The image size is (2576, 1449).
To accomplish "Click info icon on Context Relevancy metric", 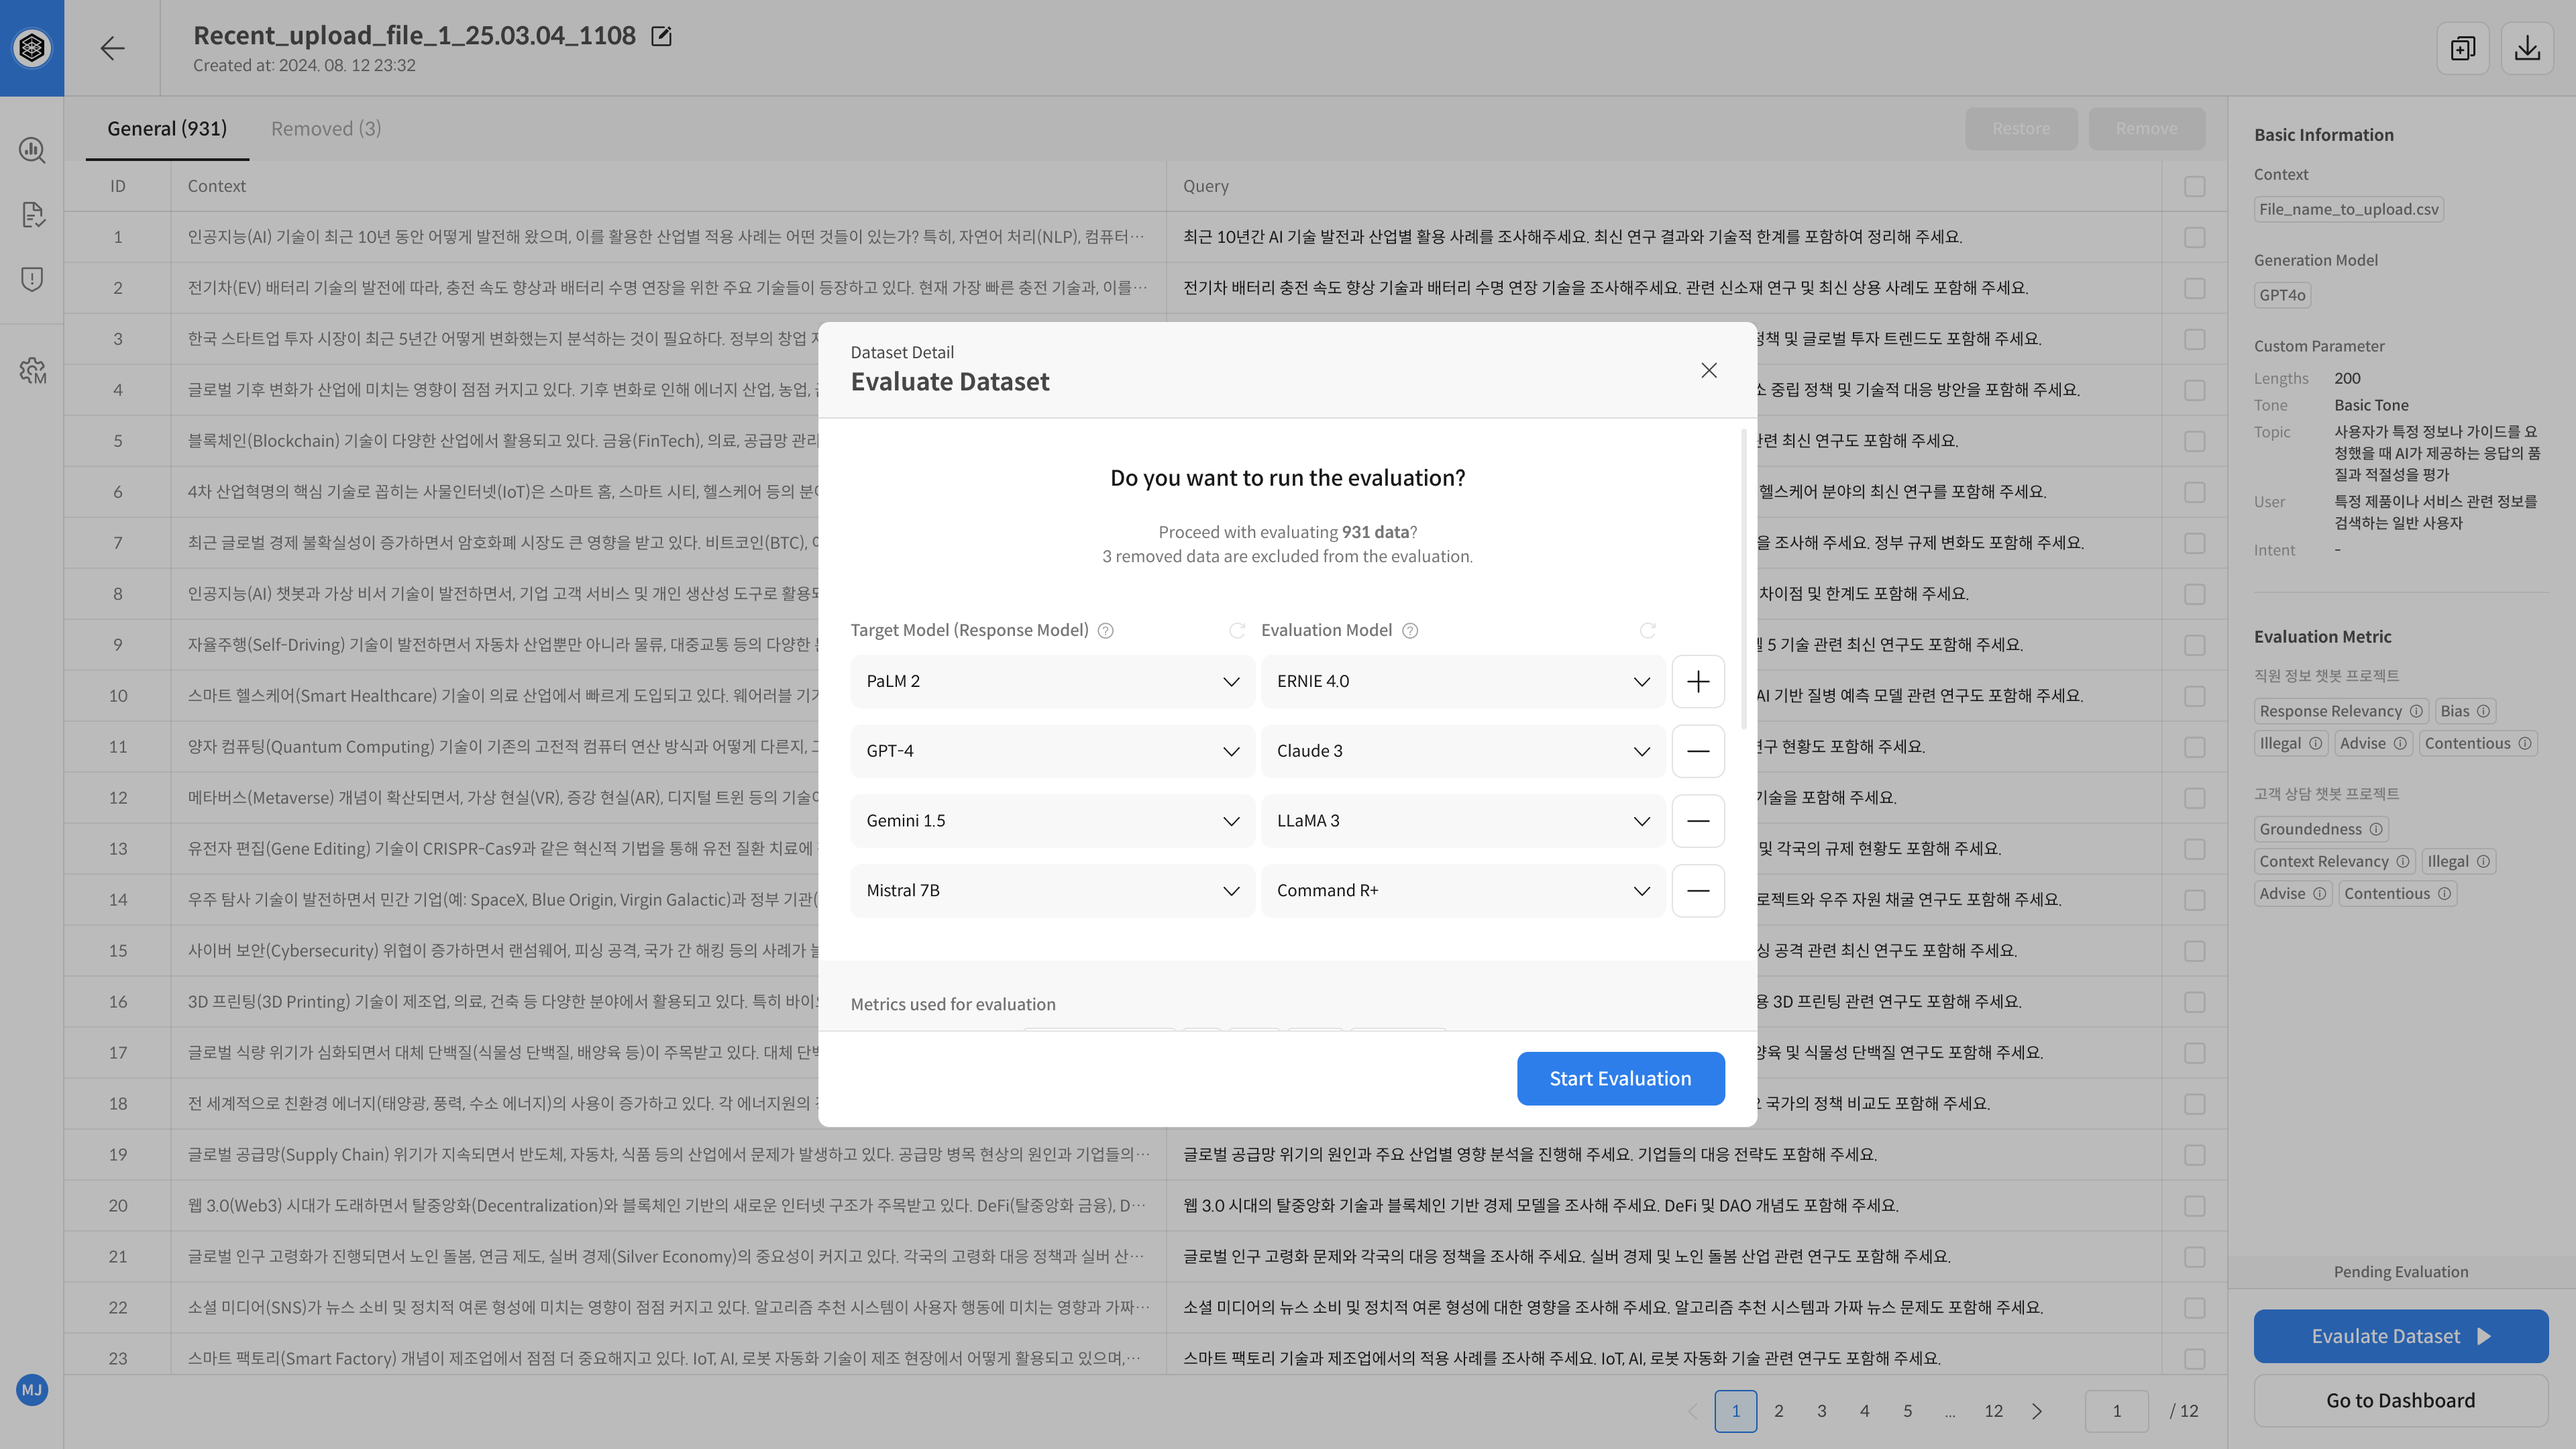I will (x=2403, y=861).
